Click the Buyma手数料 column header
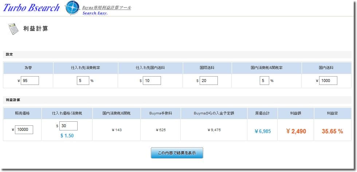The image size is (357, 172). point(161,113)
